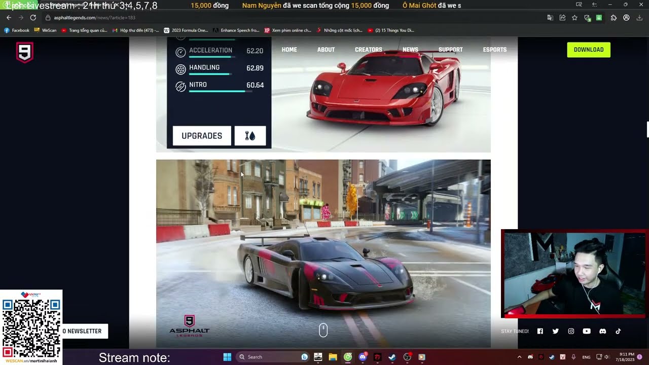Open the Hộp thư đến Gmail bookmark
Viewport: 649px width, 365px height.
tap(135, 30)
